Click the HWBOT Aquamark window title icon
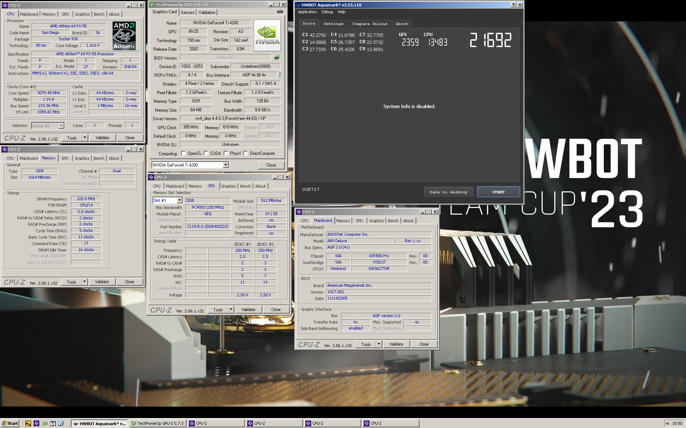The width and height of the screenshot is (686, 428). (x=298, y=5)
